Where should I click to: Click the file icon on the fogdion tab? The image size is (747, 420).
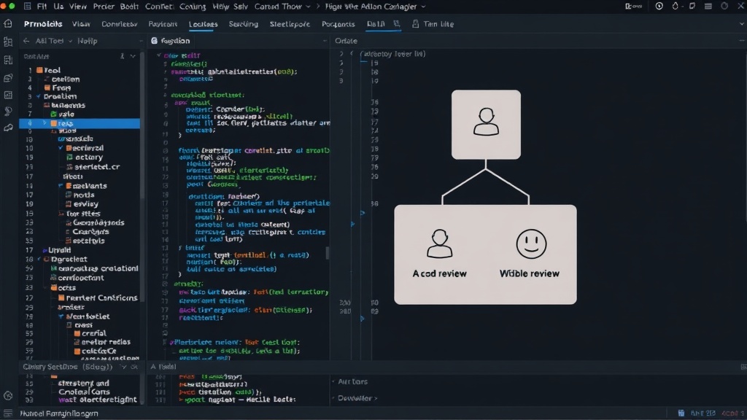click(155, 41)
